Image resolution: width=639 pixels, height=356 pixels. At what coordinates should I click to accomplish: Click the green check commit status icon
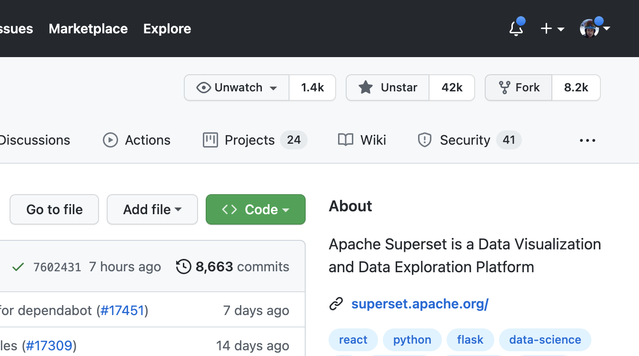pyautogui.click(x=18, y=267)
